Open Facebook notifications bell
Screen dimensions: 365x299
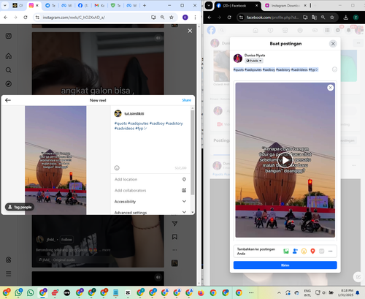coord(348,30)
